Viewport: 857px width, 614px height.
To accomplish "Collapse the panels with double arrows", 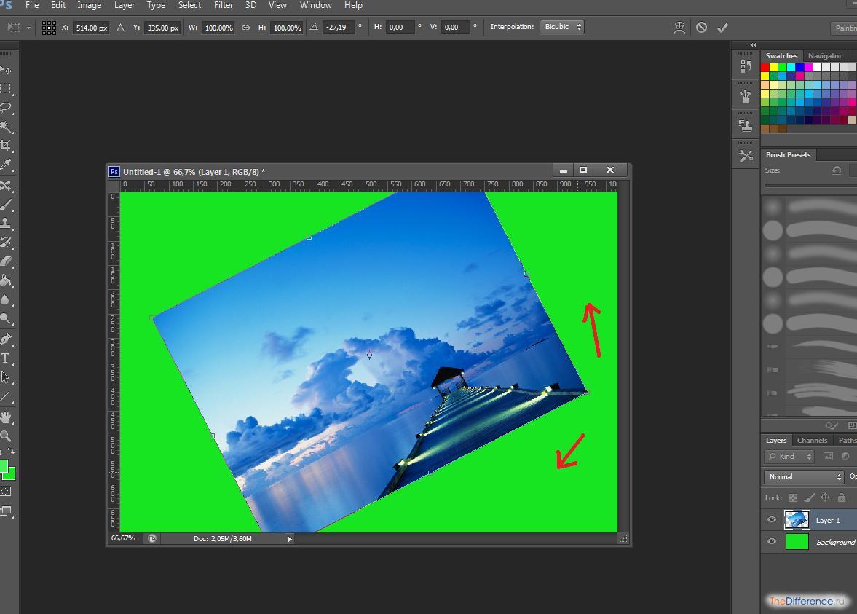I will click(753, 45).
